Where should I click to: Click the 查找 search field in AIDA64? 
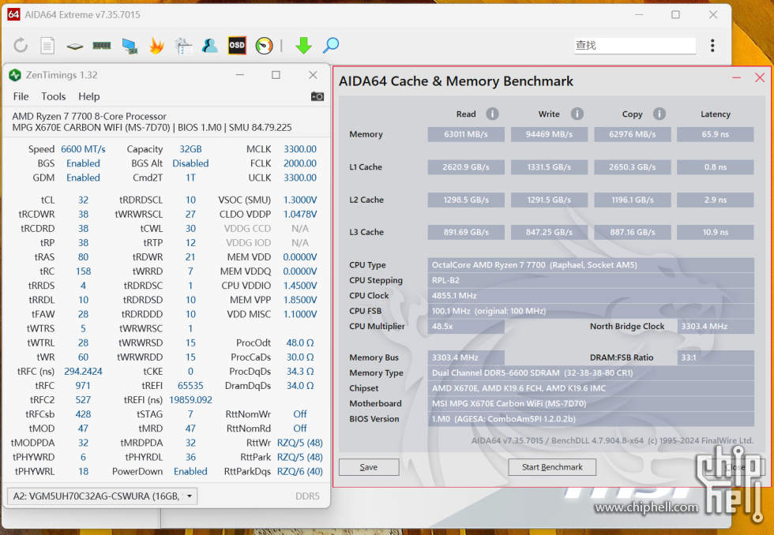click(635, 45)
